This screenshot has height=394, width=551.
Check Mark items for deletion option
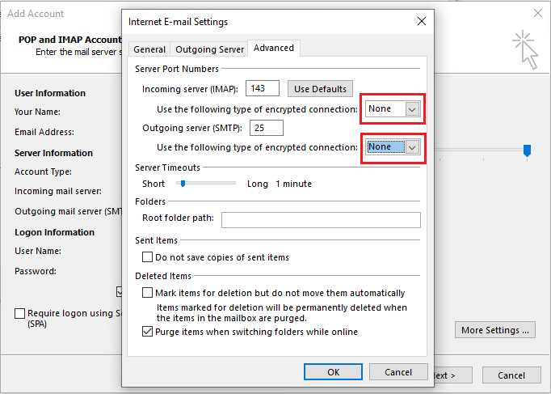tap(147, 293)
